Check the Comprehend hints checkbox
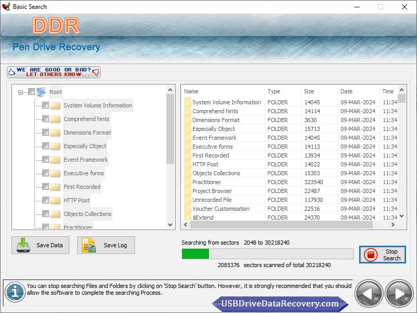Viewport: 417px width, 313px height. [x=45, y=119]
